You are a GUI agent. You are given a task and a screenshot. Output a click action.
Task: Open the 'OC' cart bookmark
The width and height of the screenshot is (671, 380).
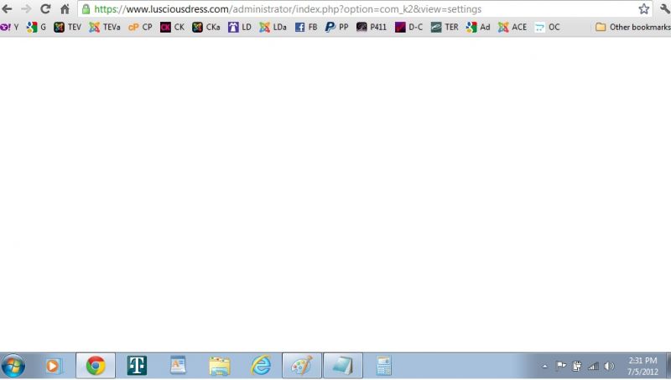point(548,27)
